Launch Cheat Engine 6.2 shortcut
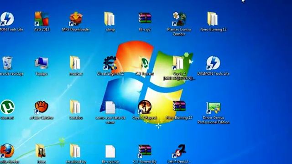 110,63
